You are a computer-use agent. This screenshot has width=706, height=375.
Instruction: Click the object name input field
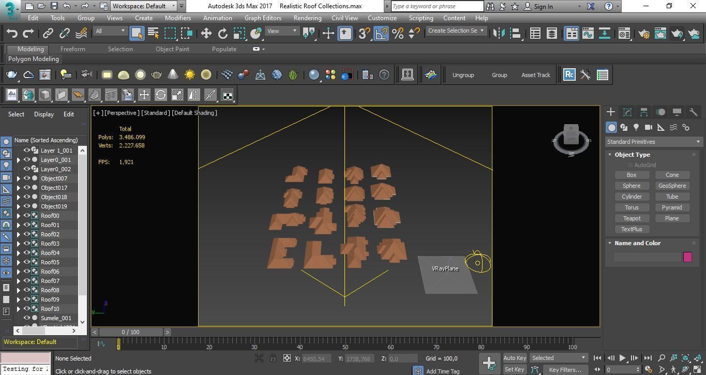tap(647, 257)
